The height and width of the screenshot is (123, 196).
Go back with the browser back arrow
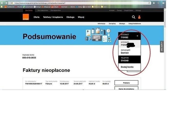tap(6, 3)
